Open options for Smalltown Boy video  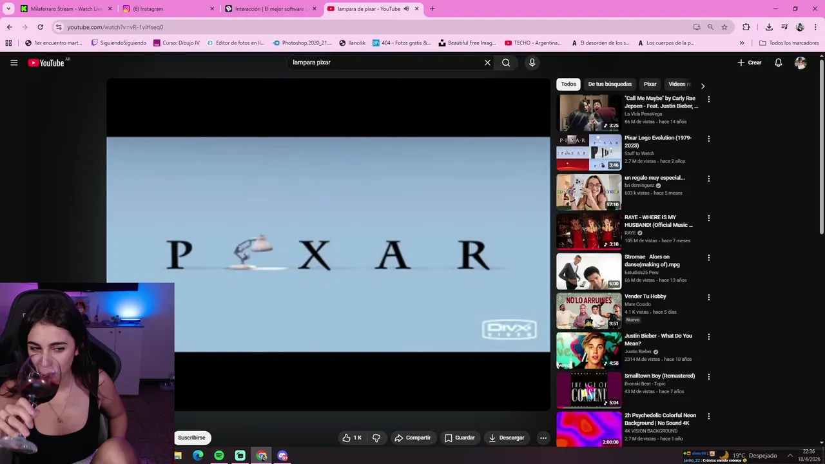click(x=708, y=376)
